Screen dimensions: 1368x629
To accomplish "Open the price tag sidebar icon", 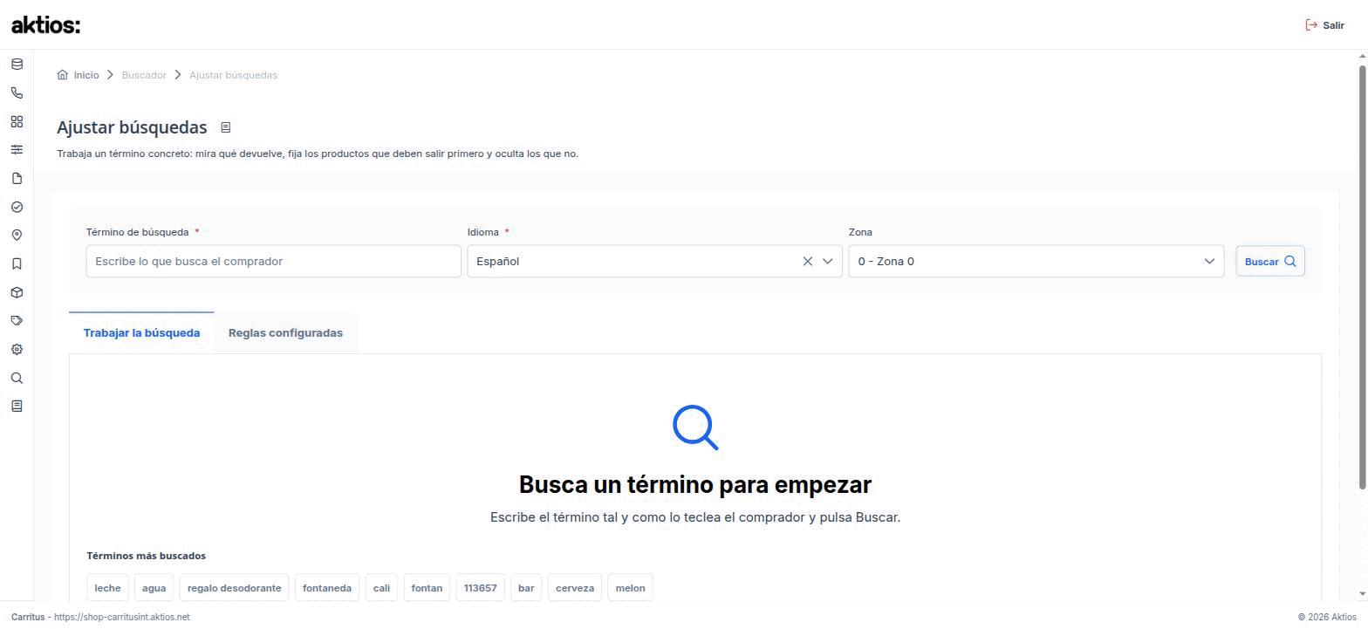I will point(17,321).
